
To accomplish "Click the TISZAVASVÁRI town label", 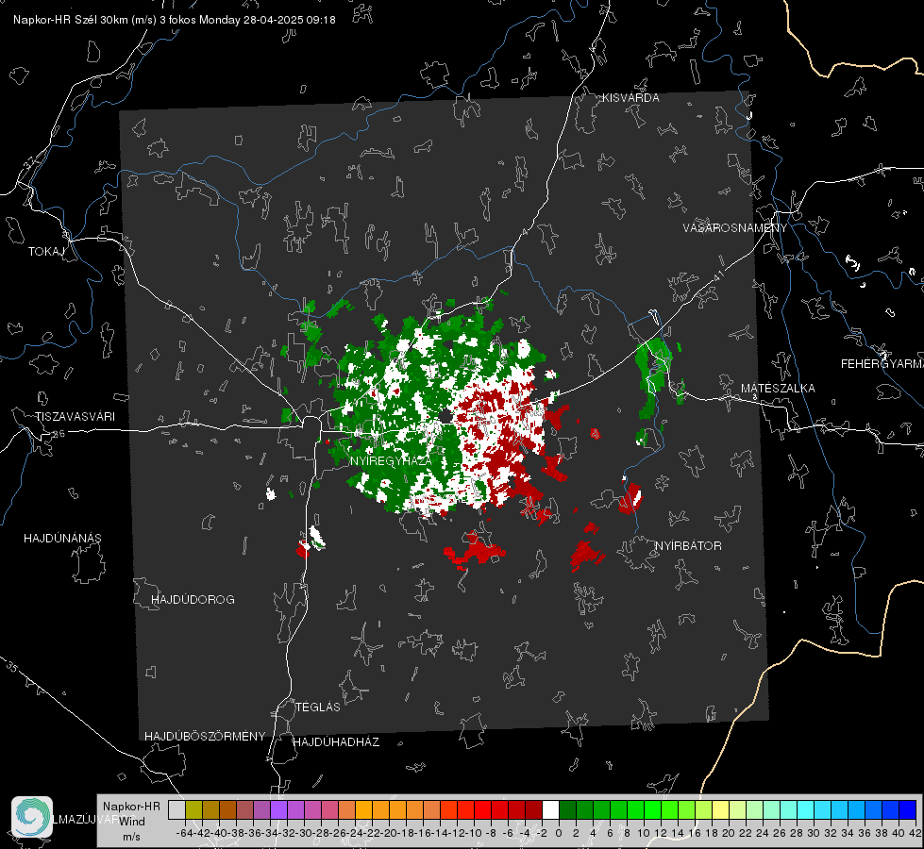I will (x=75, y=417).
